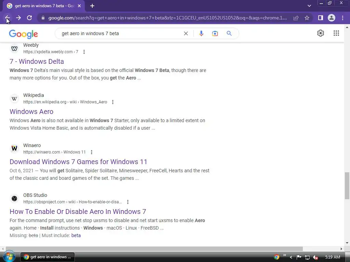Share this page using the share icon

click(296, 18)
